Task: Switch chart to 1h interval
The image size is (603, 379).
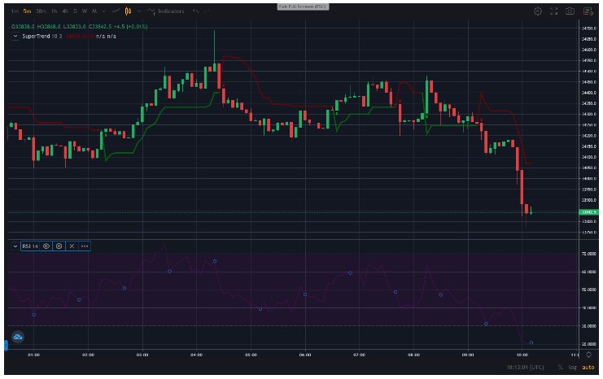Action: (x=55, y=11)
